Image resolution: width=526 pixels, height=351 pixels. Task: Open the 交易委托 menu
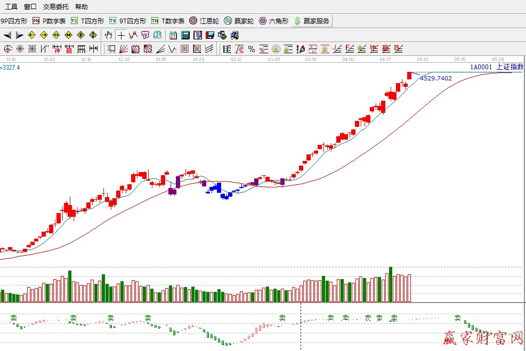click(x=56, y=7)
